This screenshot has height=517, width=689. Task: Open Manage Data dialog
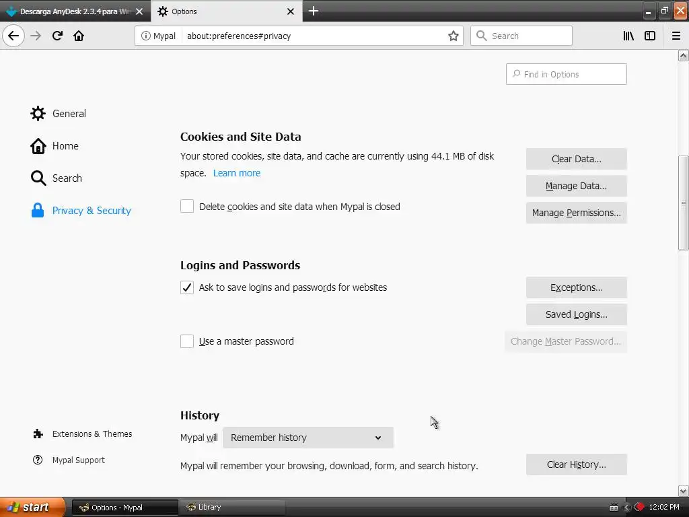pyautogui.click(x=576, y=186)
